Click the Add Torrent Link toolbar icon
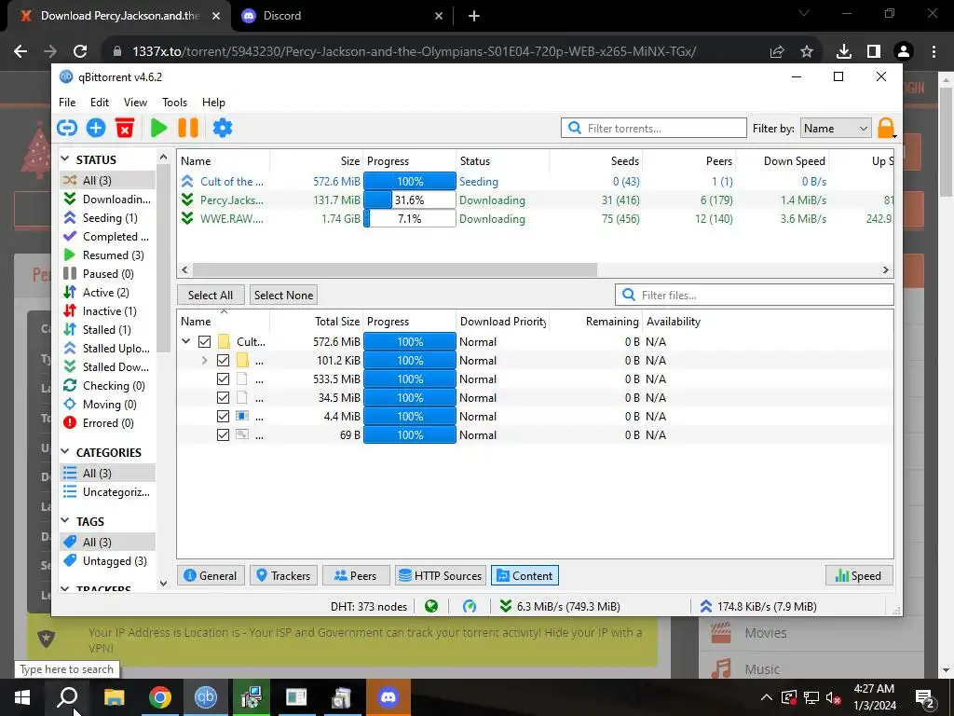 pyautogui.click(x=67, y=128)
